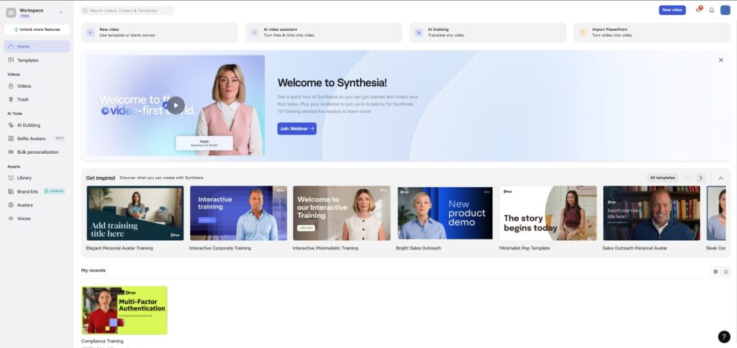737x348 pixels.
Task: Open the notifications bell icon
Action: (x=712, y=10)
